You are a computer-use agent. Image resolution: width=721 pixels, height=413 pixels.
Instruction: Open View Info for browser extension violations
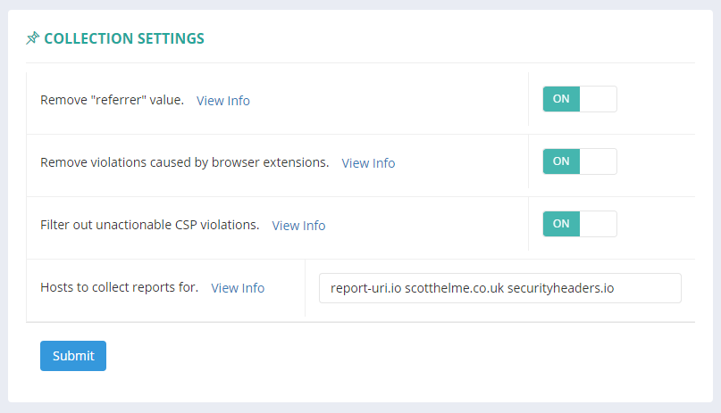[x=368, y=163]
